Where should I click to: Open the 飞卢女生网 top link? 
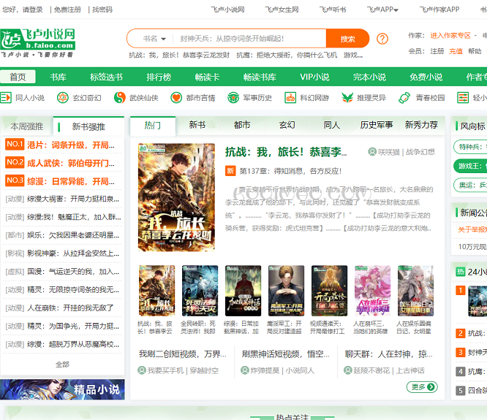point(282,9)
